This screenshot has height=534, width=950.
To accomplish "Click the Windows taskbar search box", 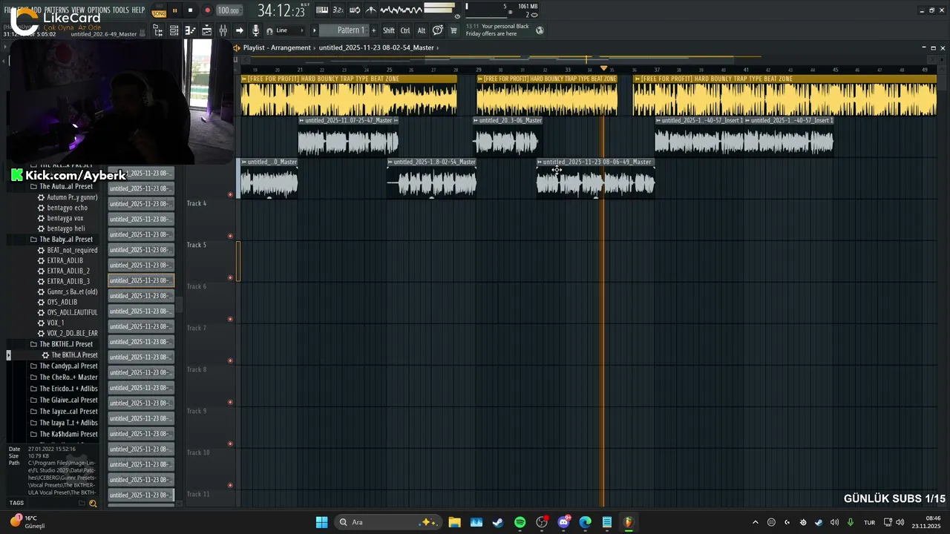I will (387, 522).
